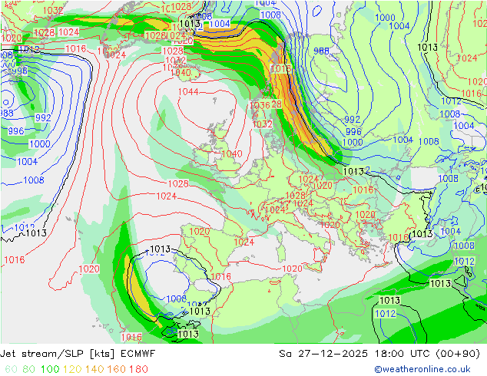The width and height of the screenshot is (487, 376).
Task: Click the weatheronline.co.uk copyright link
Action: [x=422, y=369]
